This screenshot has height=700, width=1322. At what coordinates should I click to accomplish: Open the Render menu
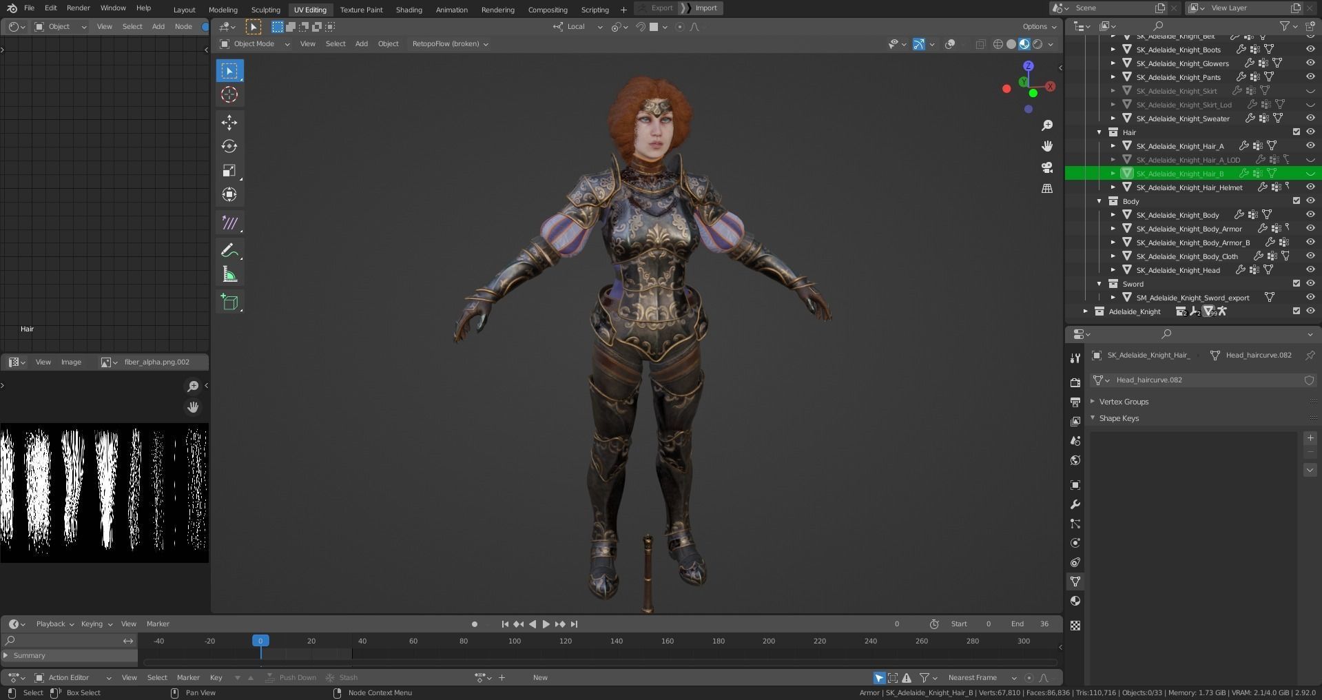[x=78, y=8]
